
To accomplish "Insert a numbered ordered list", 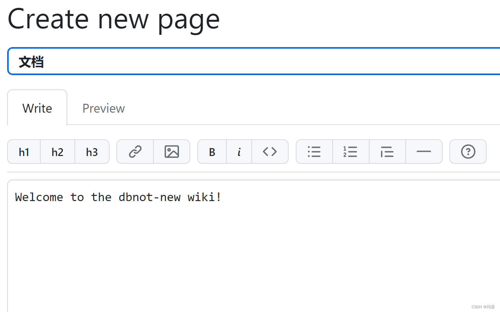I will pyautogui.click(x=351, y=152).
